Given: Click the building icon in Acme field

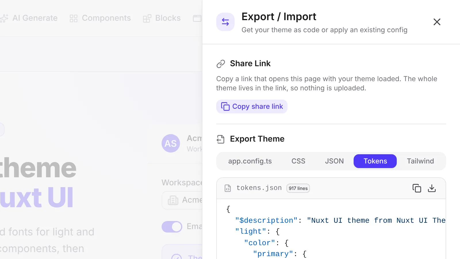Looking at the screenshot, I should (173, 200).
